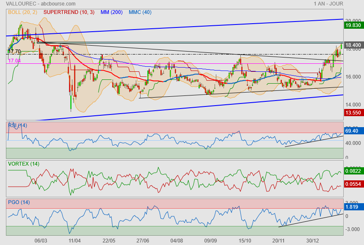Click the green 0.0822 vortex value tag

pyautogui.click(x=353, y=171)
